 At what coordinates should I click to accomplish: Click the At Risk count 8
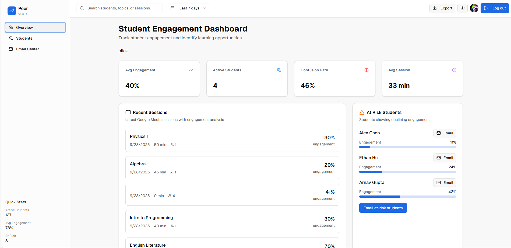click(x=6, y=241)
